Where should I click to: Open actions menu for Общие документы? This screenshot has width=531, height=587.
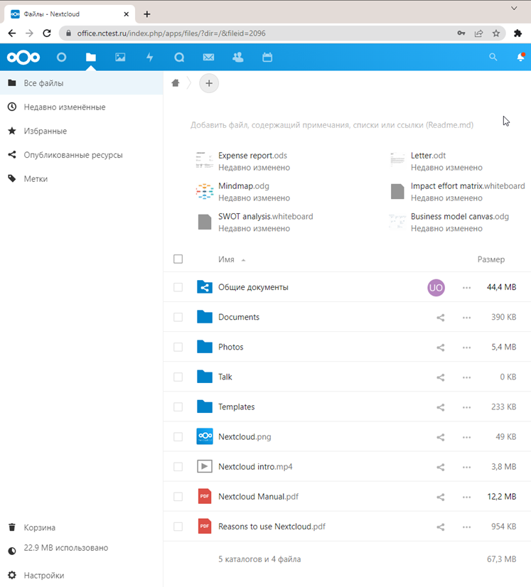[466, 288]
